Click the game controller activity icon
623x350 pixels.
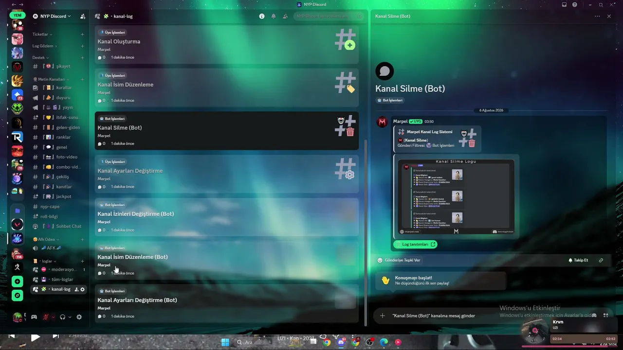click(x=34, y=317)
